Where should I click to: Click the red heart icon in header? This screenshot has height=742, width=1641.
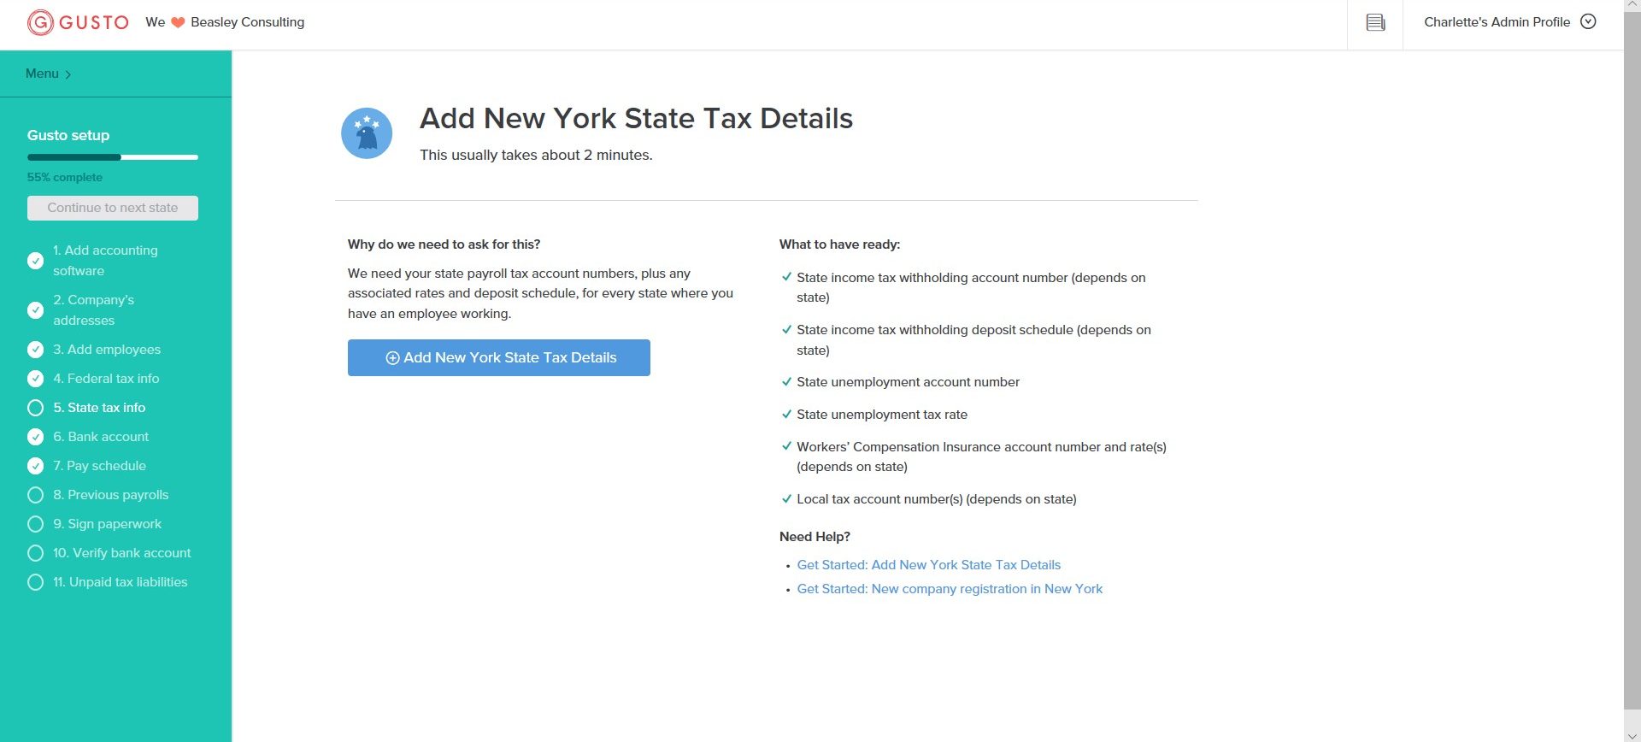178,22
